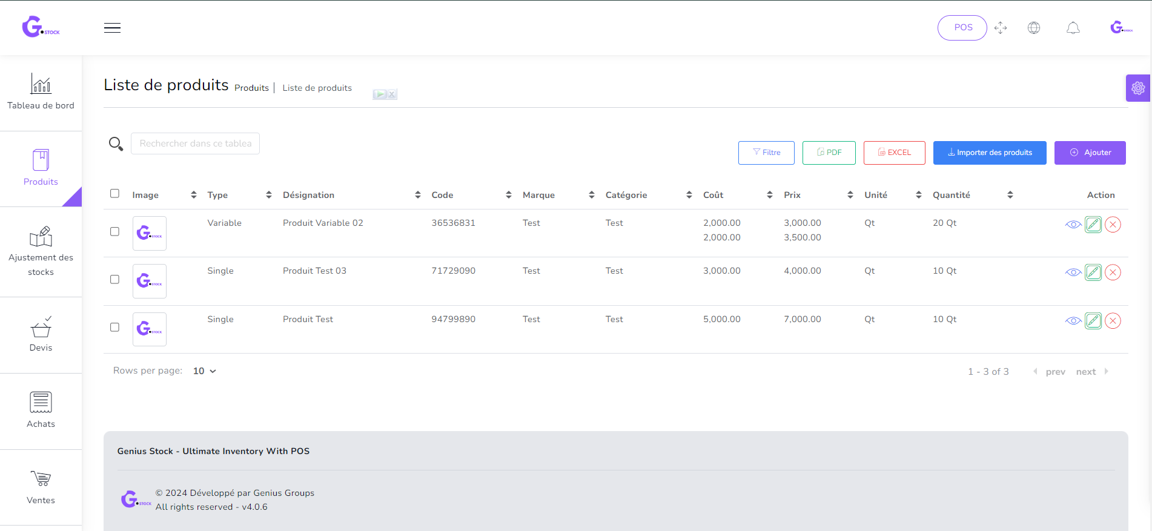Click the fullscreen arrows icon
Image resolution: width=1152 pixels, height=531 pixels.
1001,28
